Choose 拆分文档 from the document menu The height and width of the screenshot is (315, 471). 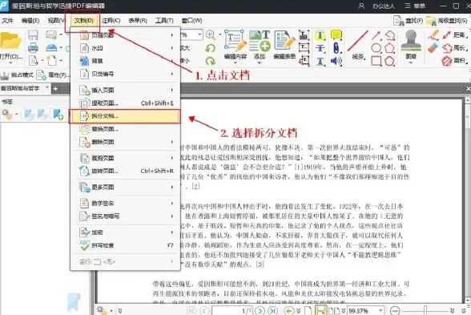point(125,116)
